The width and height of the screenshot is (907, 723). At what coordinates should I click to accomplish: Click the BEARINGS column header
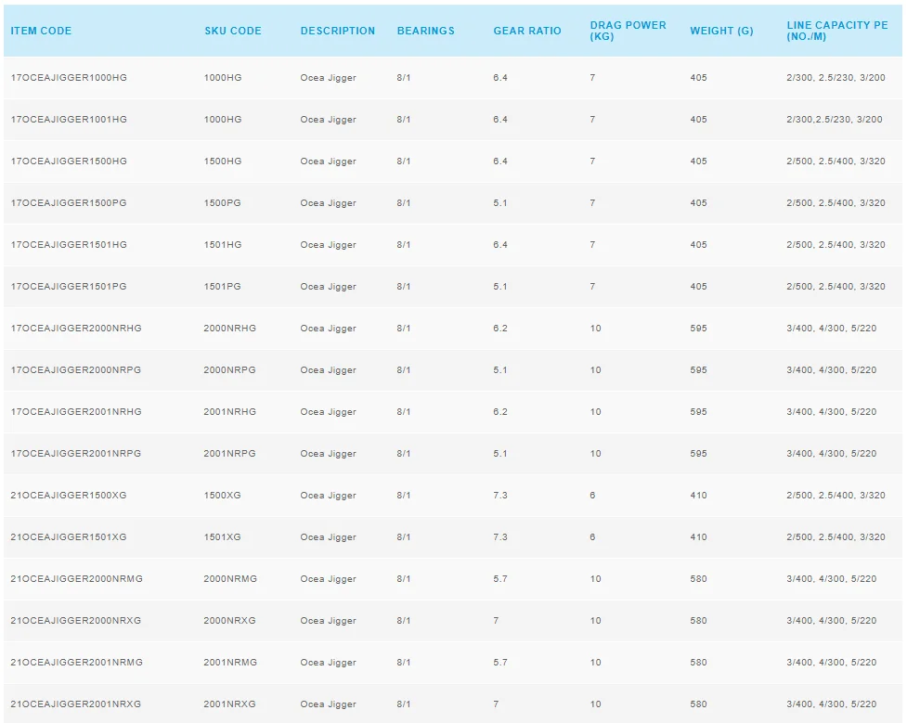tap(426, 31)
